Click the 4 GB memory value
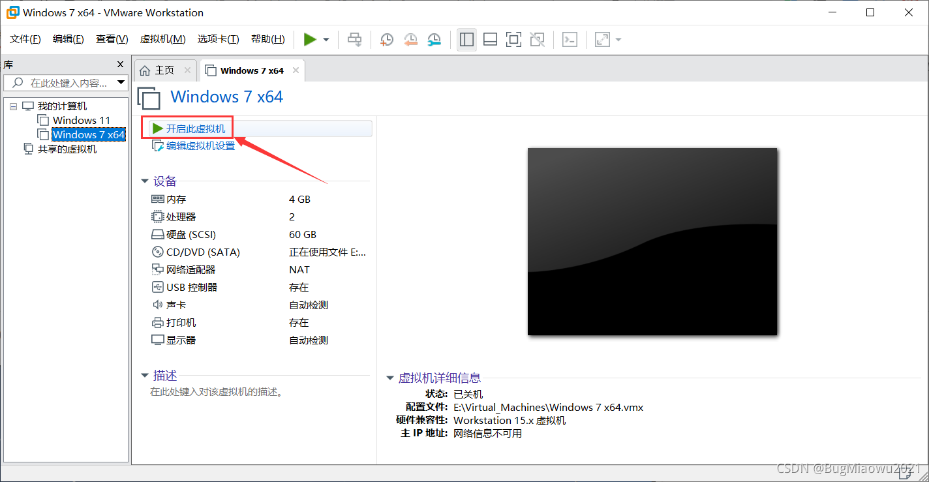Image resolution: width=929 pixels, height=482 pixels. tap(299, 199)
